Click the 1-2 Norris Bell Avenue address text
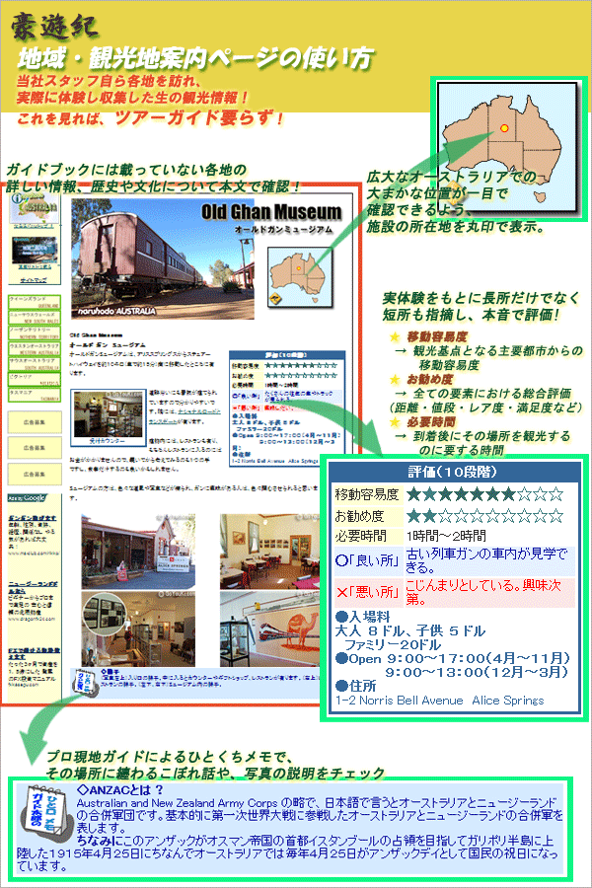592x888 pixels. click(x=439, y=701)
